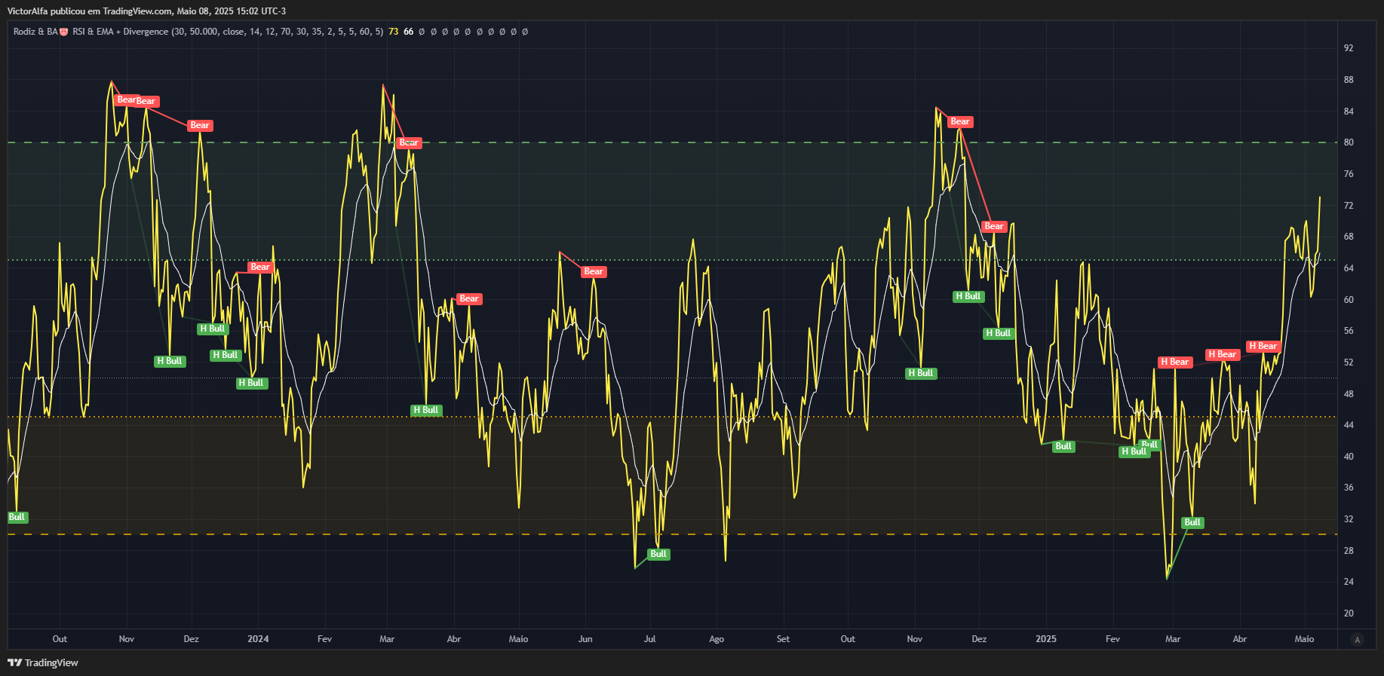Click the '2024' label on time axis
The image size is (1384, 676).
258,639
